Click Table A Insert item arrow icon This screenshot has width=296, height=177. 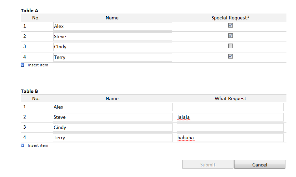click(x=23, y=65)
